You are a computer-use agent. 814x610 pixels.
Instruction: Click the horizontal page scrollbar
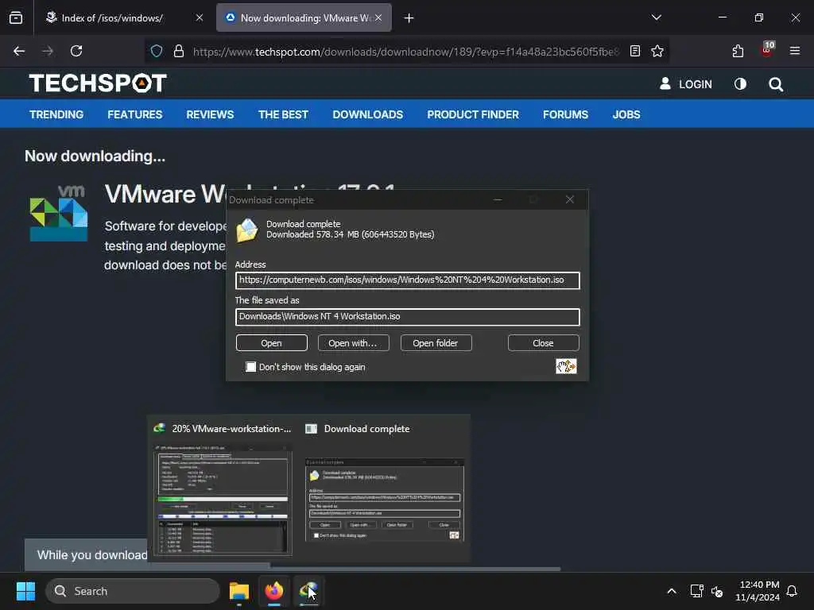coord(415,569)
